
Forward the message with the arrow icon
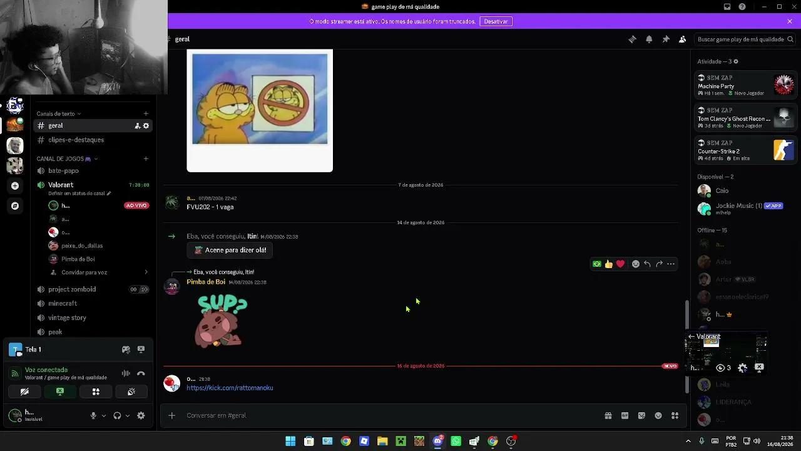[x=659, y=264]
